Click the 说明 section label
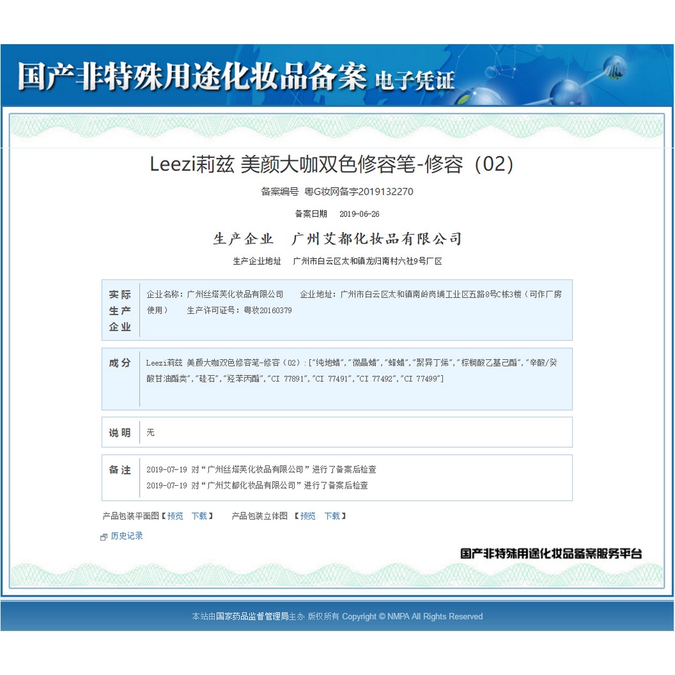 click(120, 433)
